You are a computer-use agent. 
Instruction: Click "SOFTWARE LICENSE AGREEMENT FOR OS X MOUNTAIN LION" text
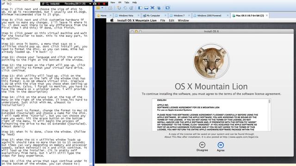pos(188,107)
